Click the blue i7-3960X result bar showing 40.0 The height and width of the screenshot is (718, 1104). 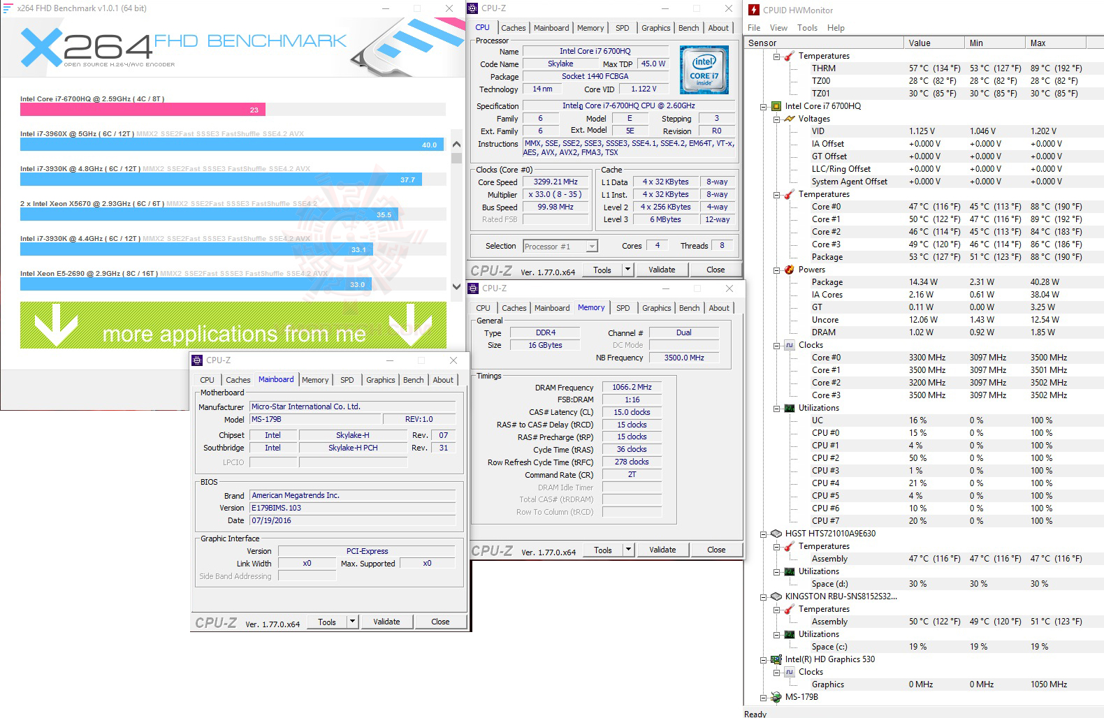231,145
